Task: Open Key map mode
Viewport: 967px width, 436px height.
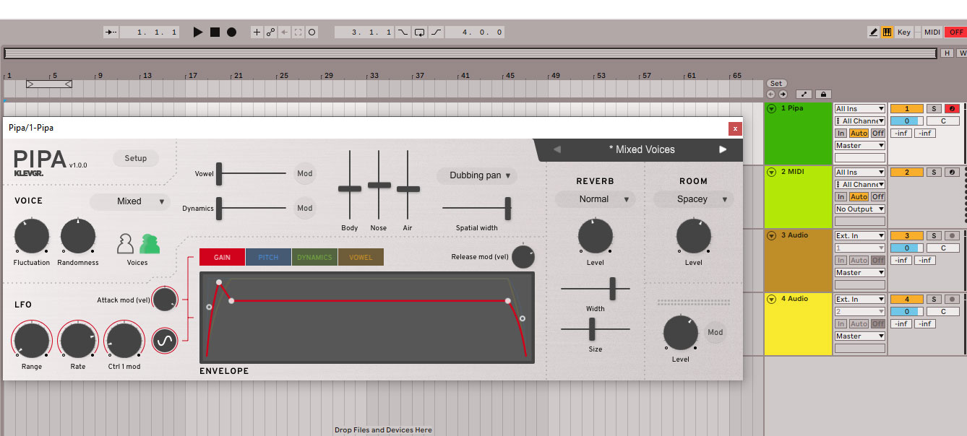Action: coord(904,32)
